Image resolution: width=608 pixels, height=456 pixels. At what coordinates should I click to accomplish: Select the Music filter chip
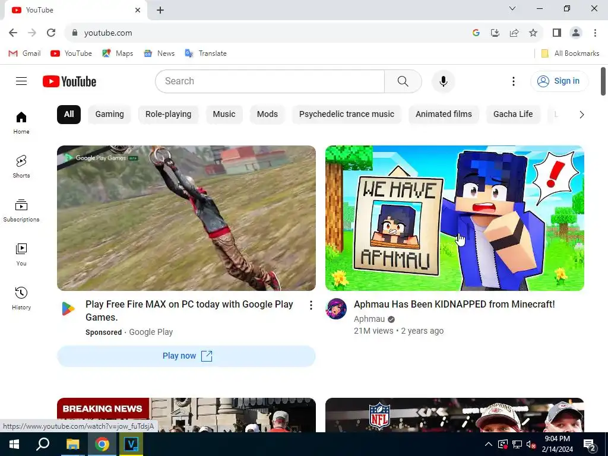click(224, 115)
